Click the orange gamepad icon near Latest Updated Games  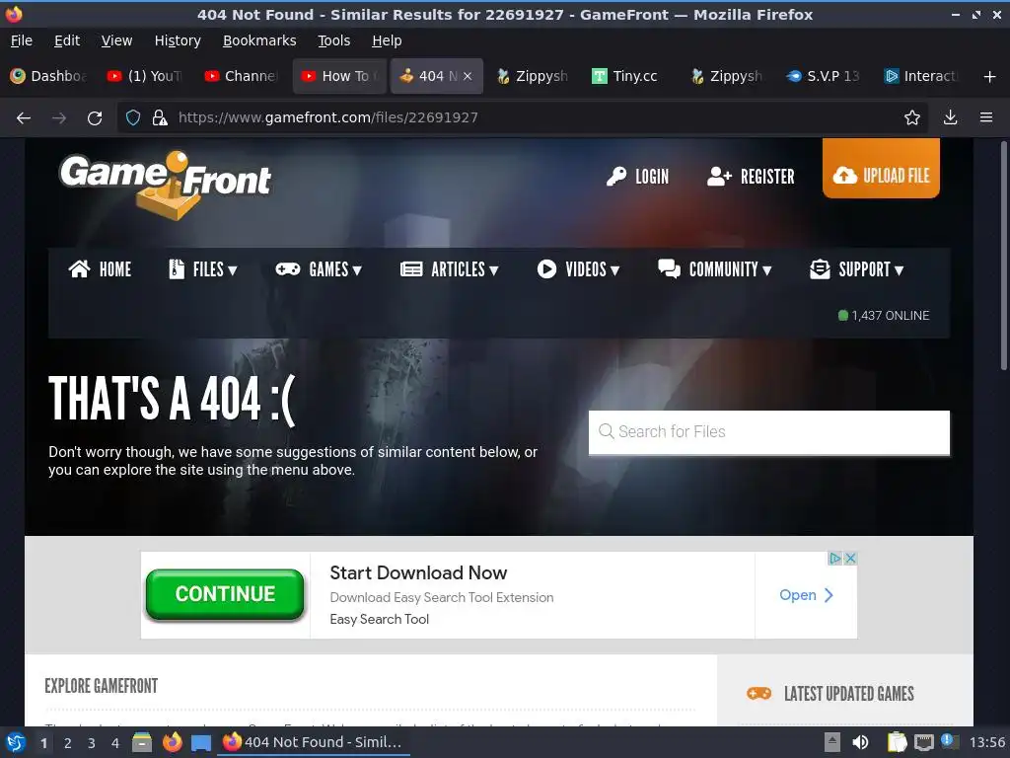(758, 693)
